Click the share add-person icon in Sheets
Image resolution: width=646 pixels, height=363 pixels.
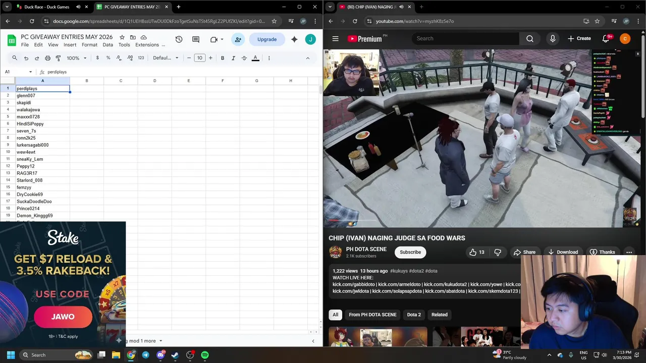(238, 39)
